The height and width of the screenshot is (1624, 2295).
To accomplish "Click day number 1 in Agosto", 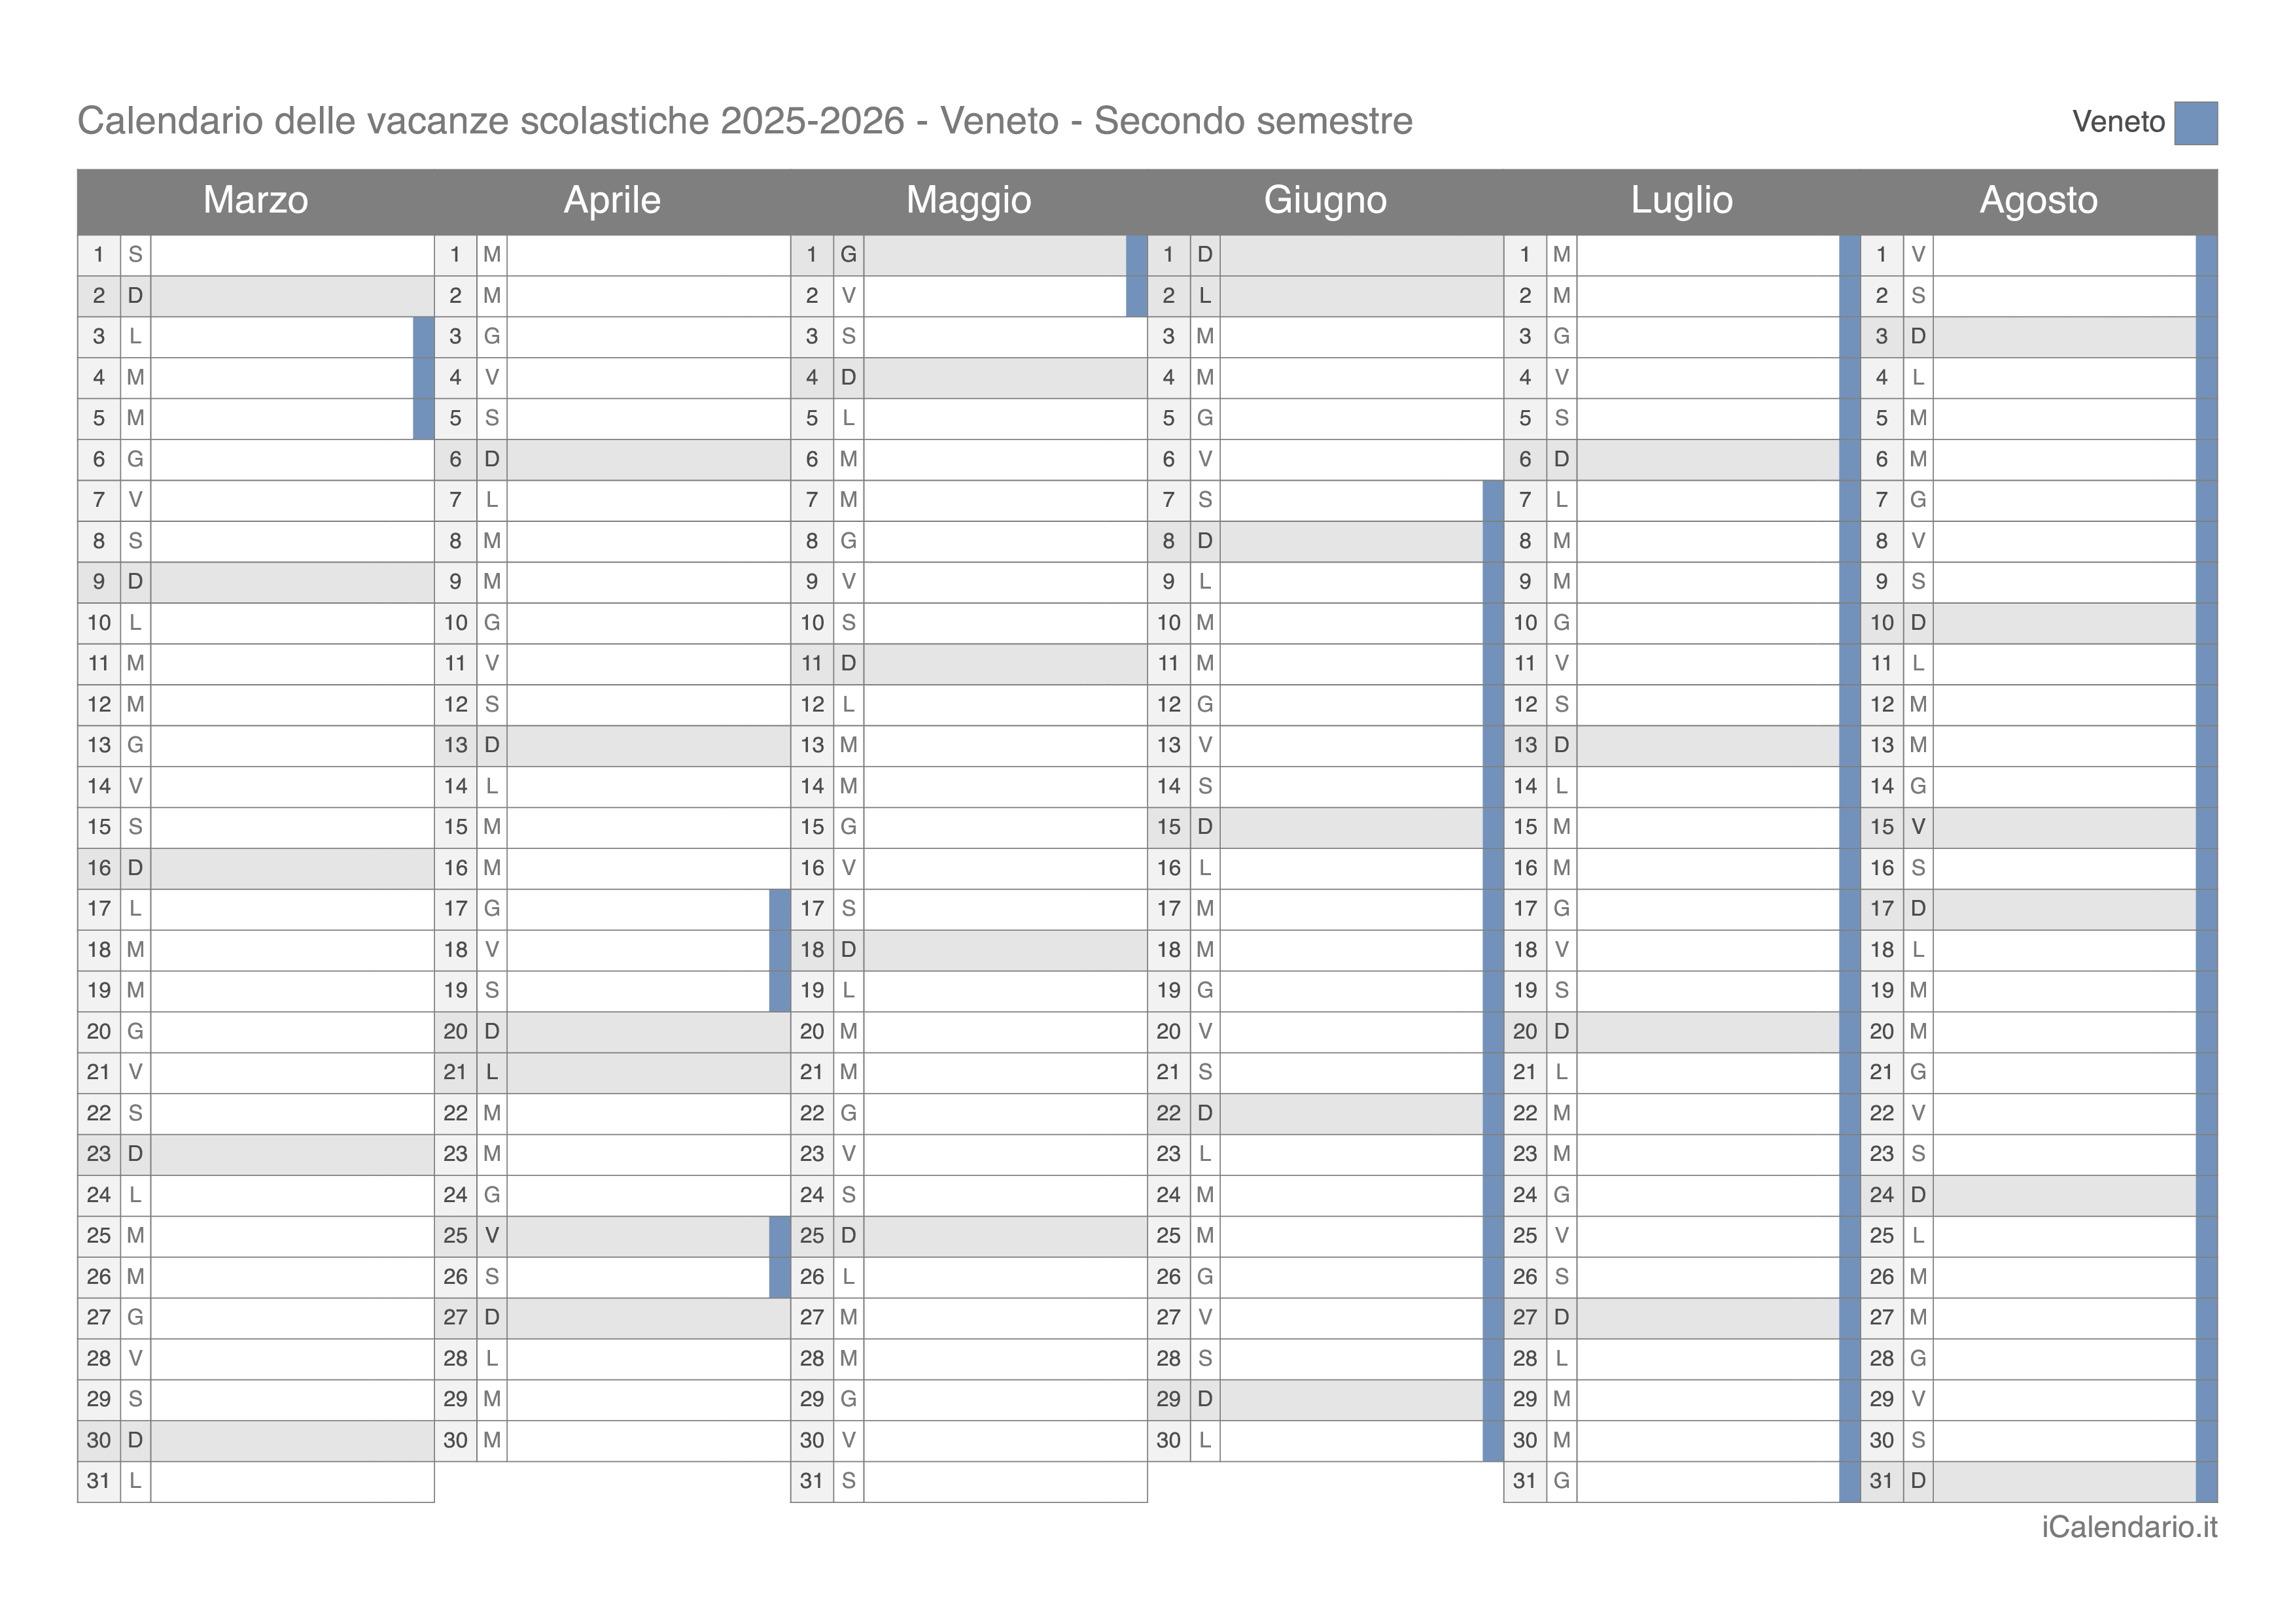I will point(1881,255).
